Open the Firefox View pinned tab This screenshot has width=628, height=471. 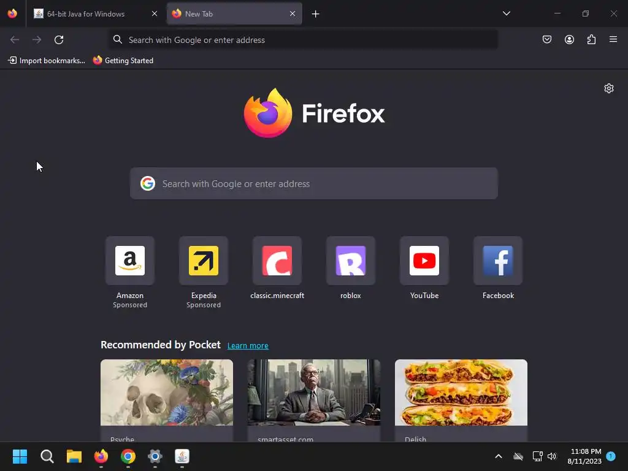[12, 13]
